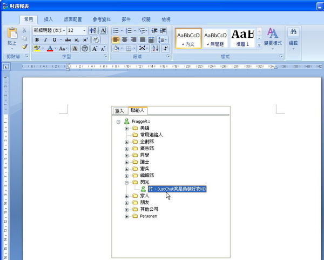Viewport: 324px width, 260px height.
Task: Open the 校閱 ribbon tab
Action: click(146, 19)
